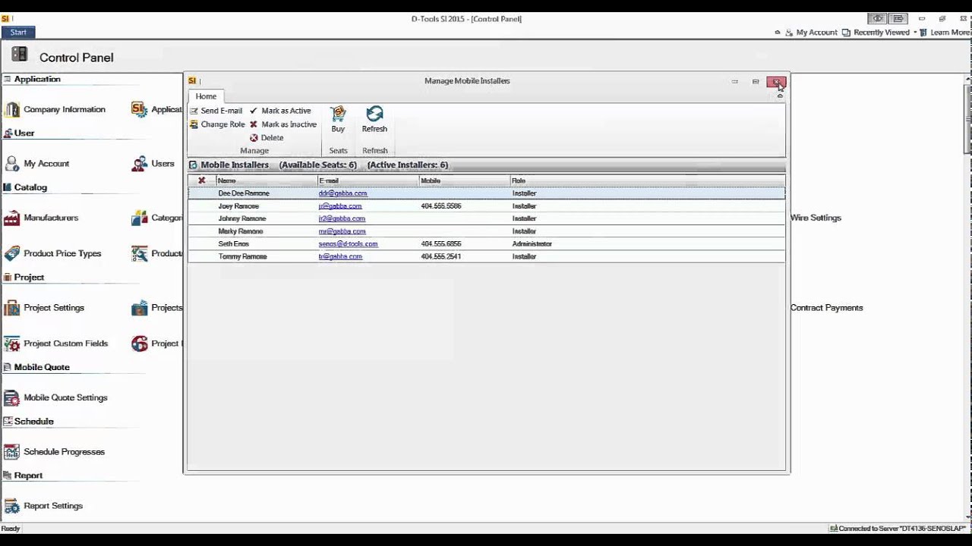Open My Account from the top bar
This screenshot has width=972, height=546.
click(812, 33)
